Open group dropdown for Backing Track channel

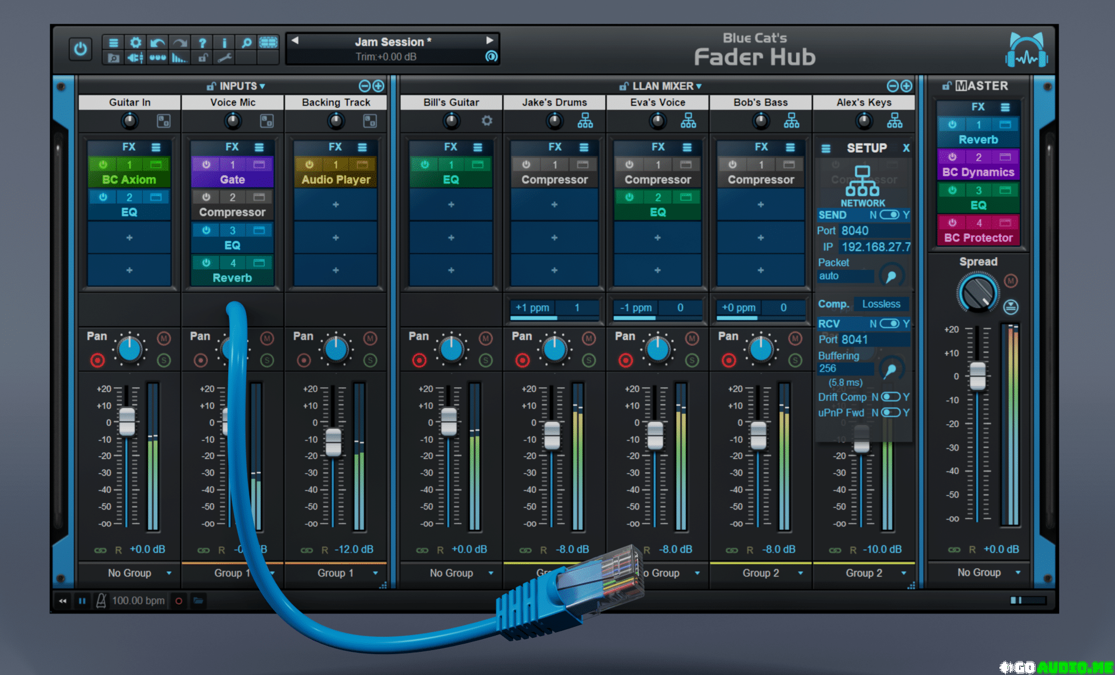375,573
